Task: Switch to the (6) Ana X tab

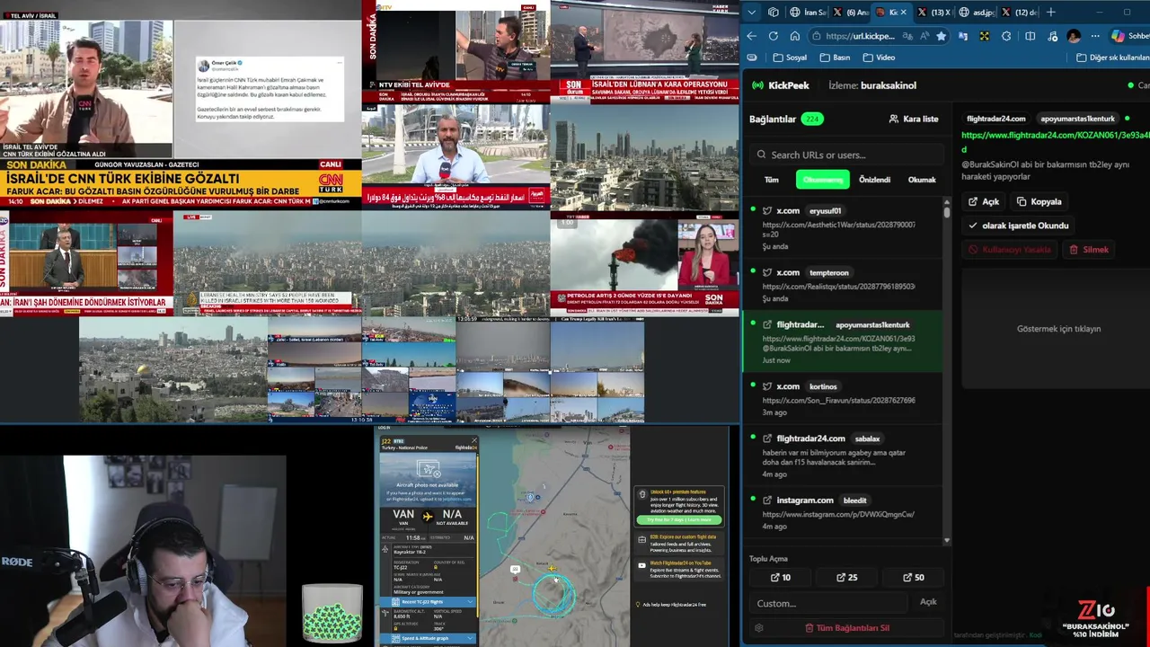Action: pyautogui.click(x=850, y=13)
